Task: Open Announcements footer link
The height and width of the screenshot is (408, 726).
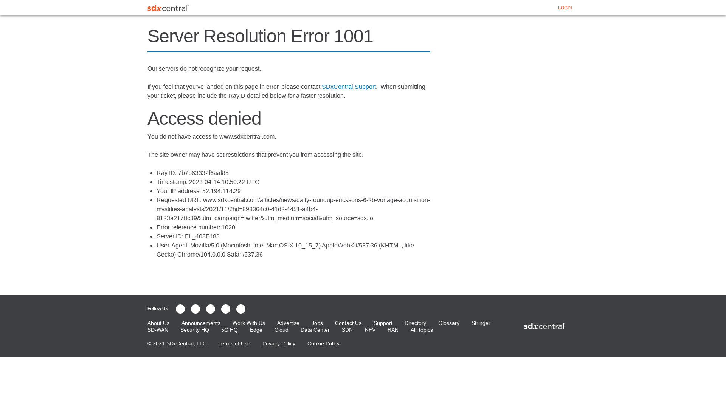Action: 201,323
